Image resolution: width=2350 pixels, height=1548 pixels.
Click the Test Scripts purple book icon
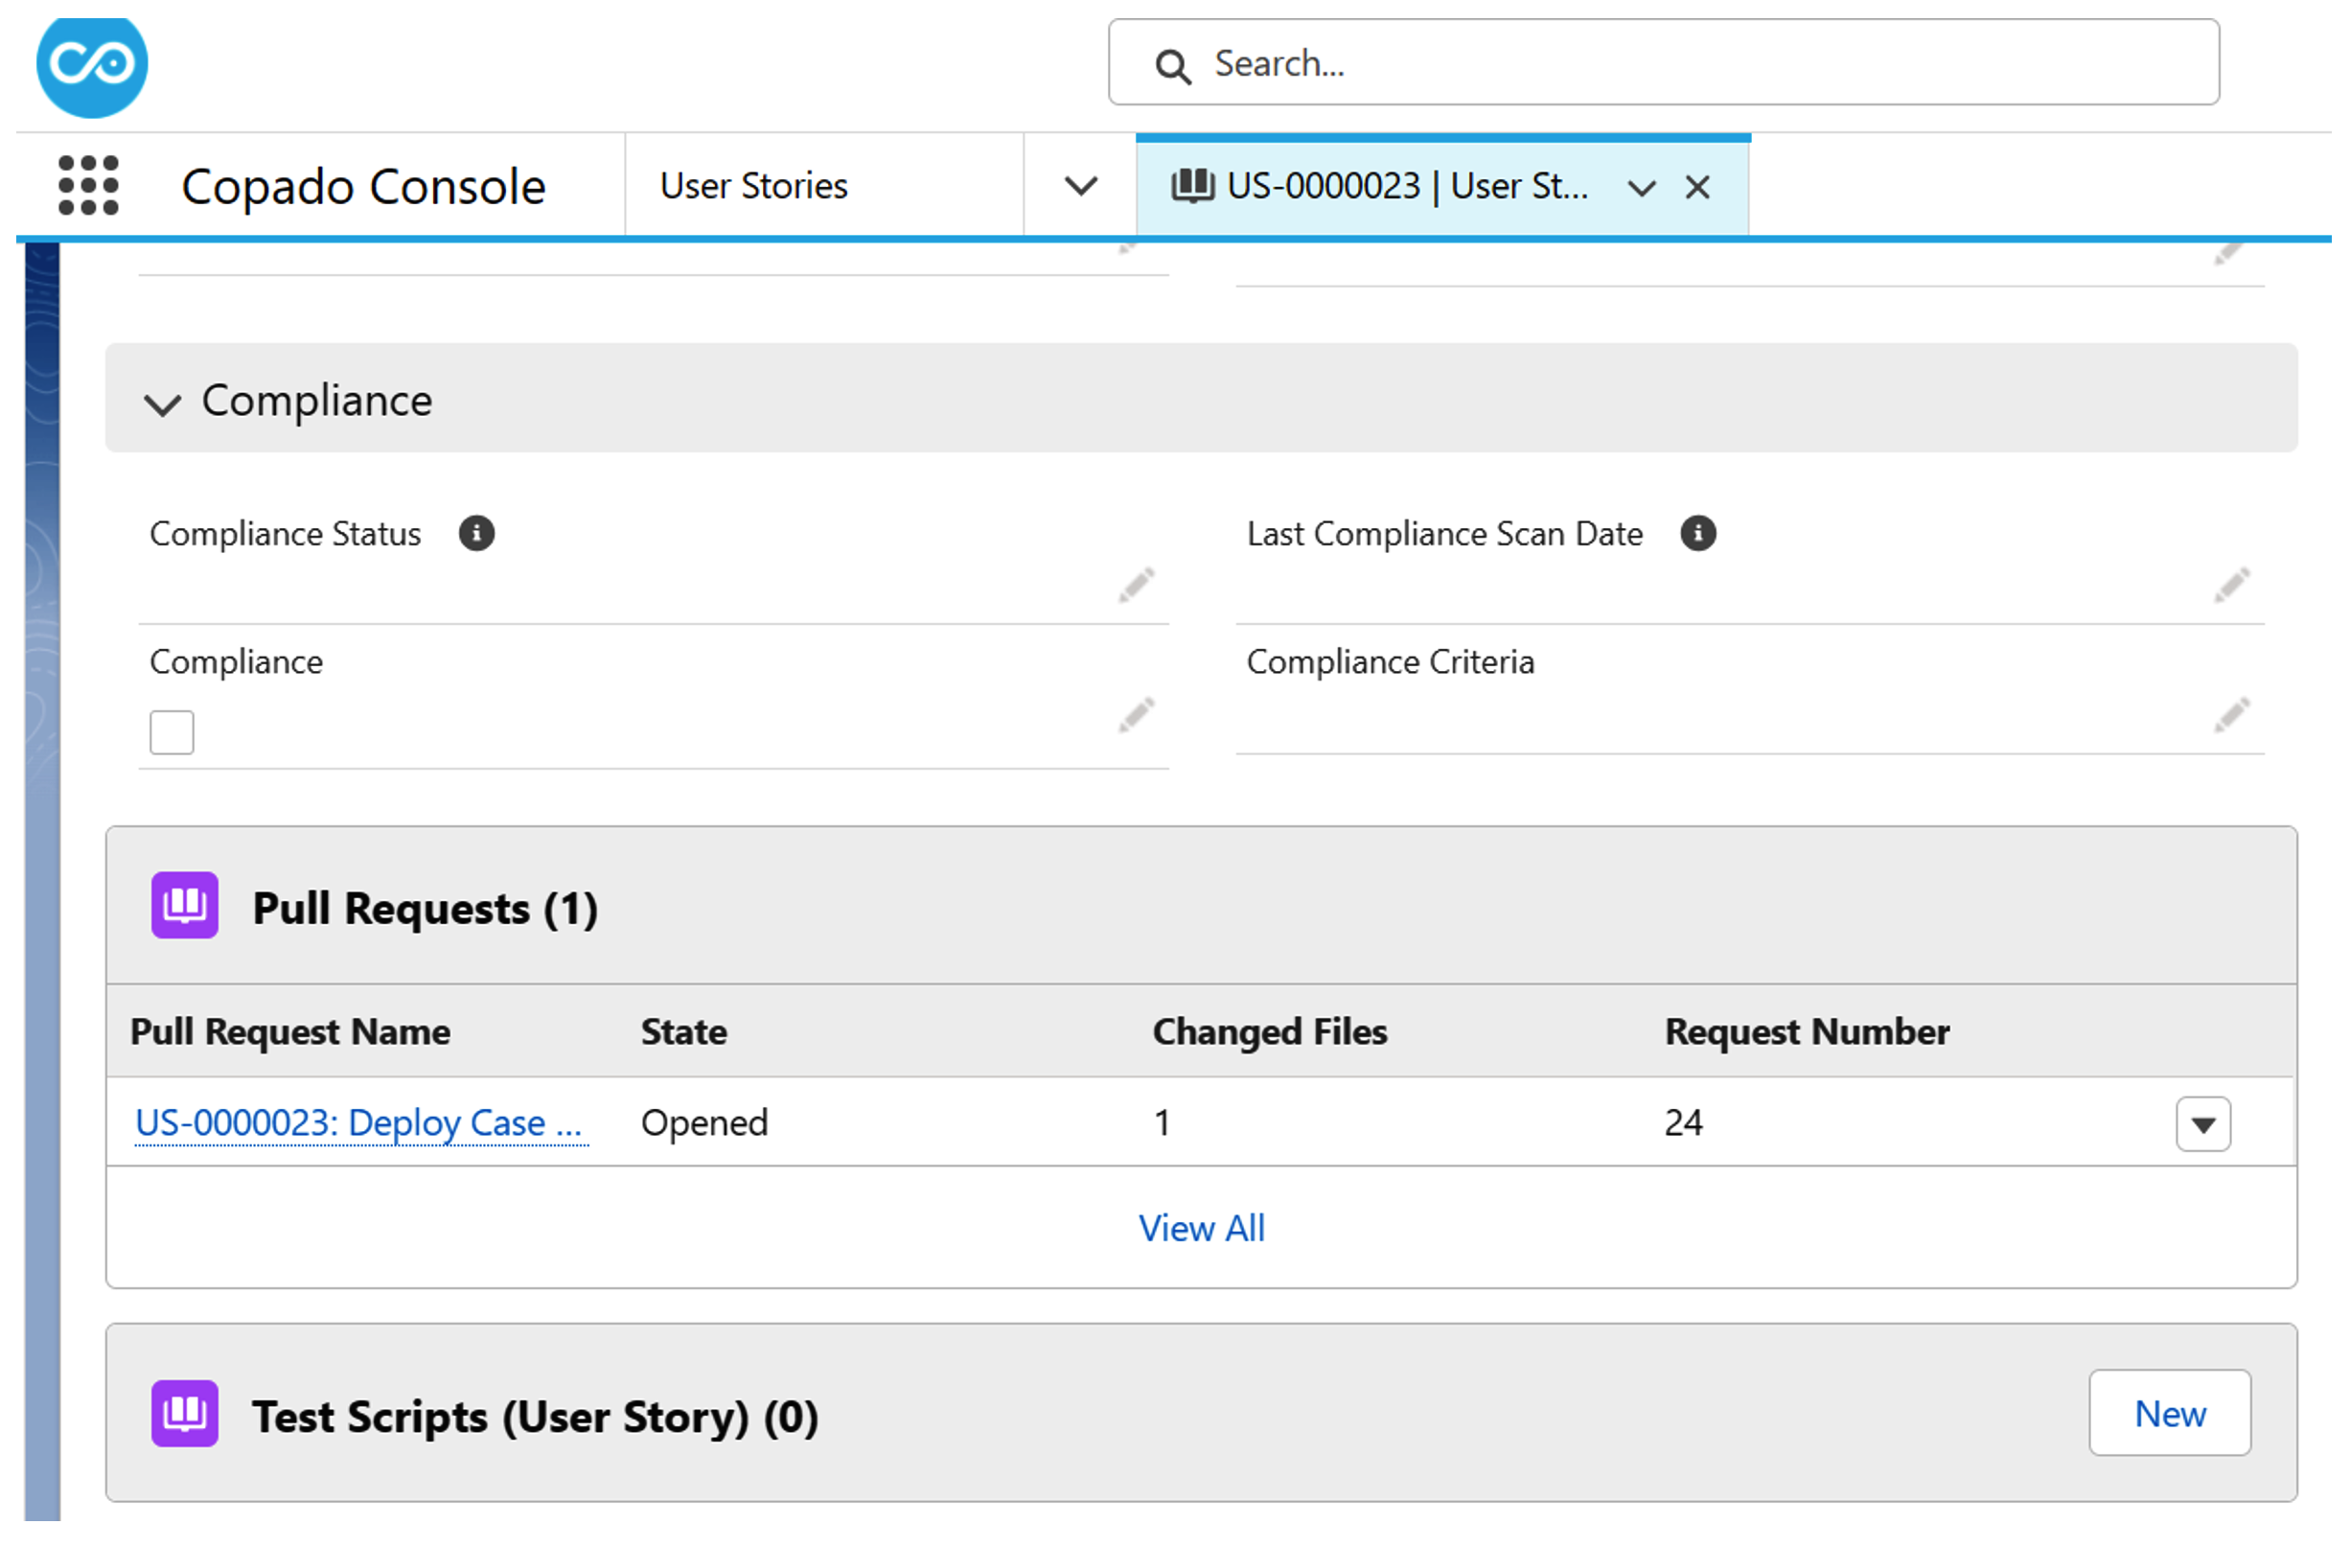(185, 1414)
